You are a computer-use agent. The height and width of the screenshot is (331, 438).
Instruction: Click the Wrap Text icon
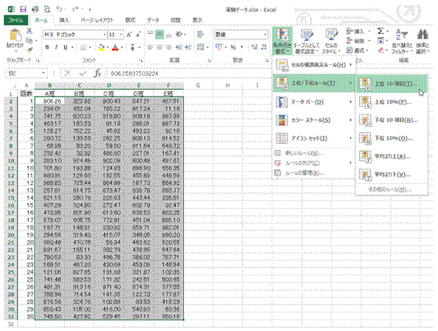pos(200,34)
